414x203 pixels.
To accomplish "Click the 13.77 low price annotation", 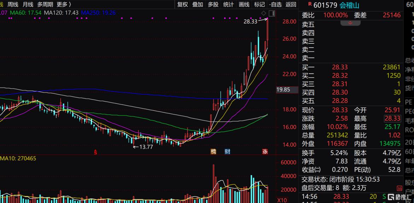I will (146, 147).
